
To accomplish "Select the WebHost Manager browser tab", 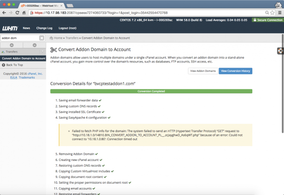I will [x=41, y=6].
